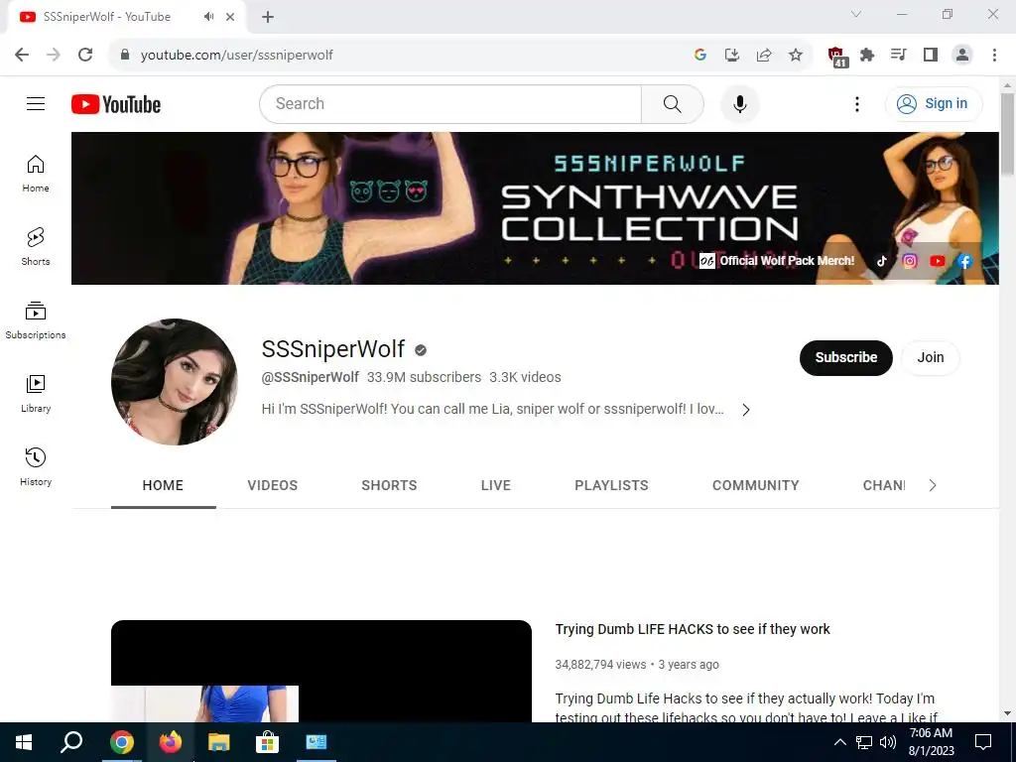The image size is (1016, 762).
Task: Open the extension with the 41 badge
Action: pos(836,57)
